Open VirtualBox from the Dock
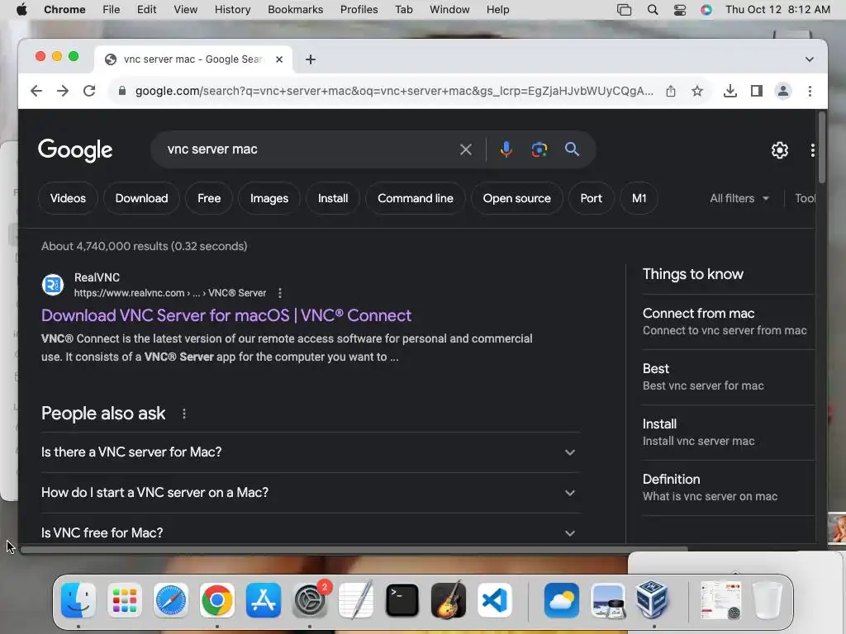This screenshot has height=634, width=846. point(652,600)
